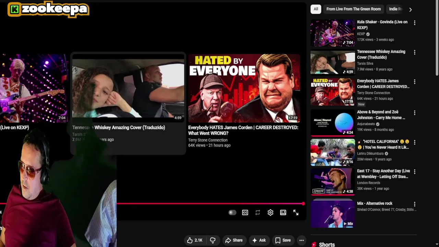
Task: Click the loop icon in player controls
Action: click(258, 213)
